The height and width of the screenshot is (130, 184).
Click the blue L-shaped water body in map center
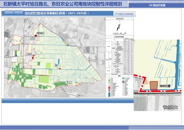[x=57, y=63]
